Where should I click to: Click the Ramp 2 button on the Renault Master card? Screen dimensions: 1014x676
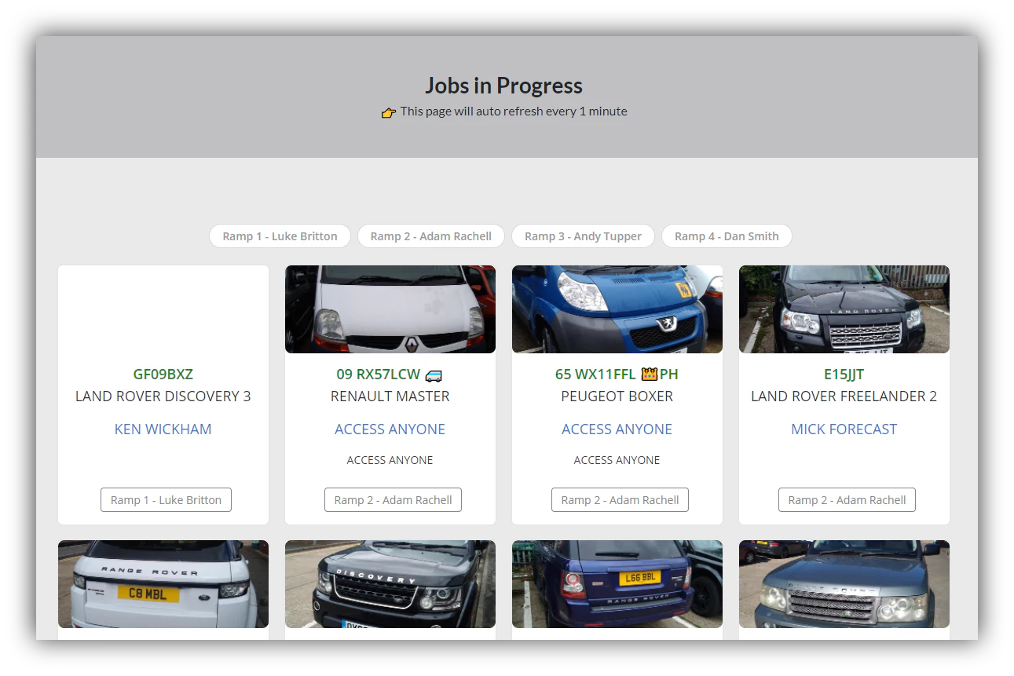pos(393,500)
